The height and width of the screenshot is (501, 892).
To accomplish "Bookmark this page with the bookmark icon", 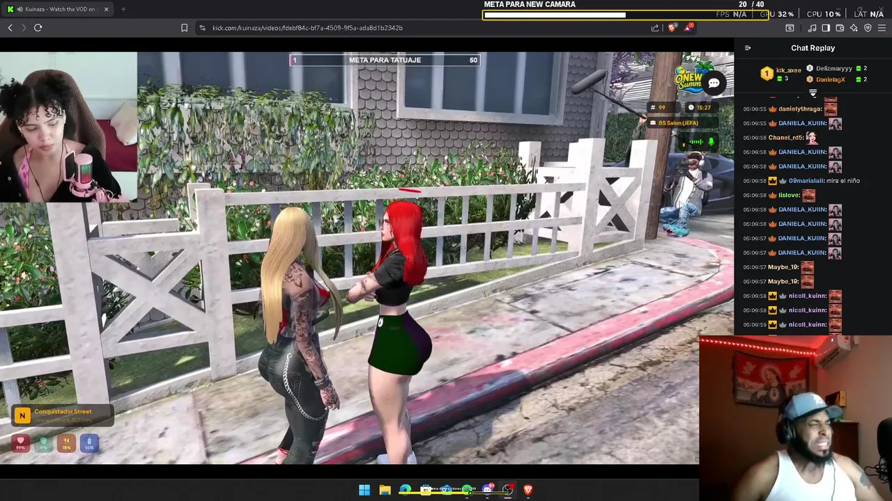I will tap(184, 28).
